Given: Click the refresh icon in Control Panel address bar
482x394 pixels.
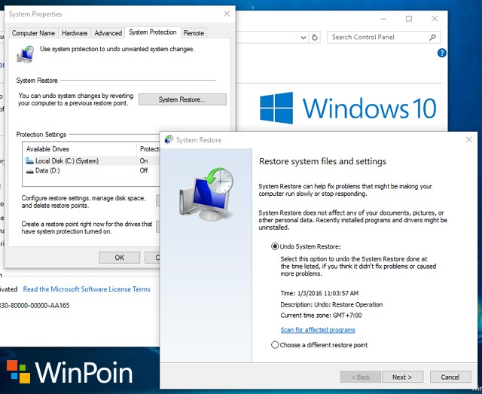Looking at the screenshot, I should 315,38.
